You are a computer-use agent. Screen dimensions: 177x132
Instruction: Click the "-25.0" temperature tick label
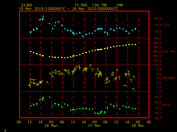coord(157,18)
